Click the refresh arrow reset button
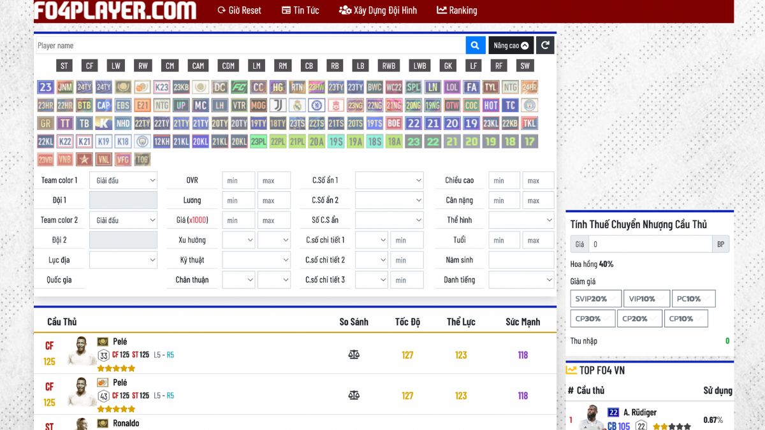This screenshot has height=430, width=765. pos(545,45)
